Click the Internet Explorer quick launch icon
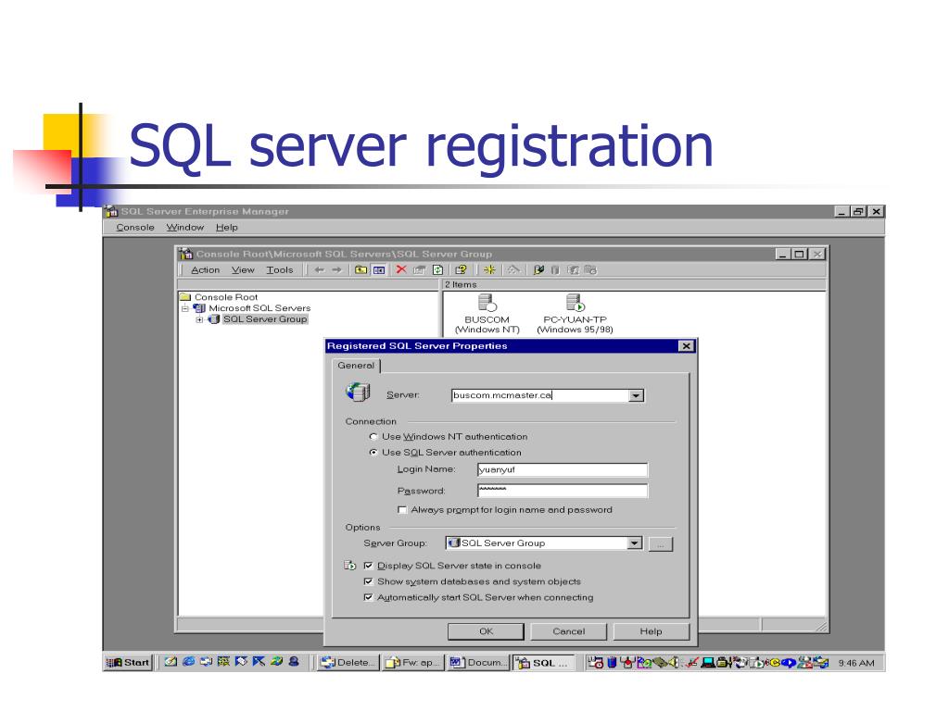This screenshot has width=949, height=711. pyautogui.click(x=189, y=662)
